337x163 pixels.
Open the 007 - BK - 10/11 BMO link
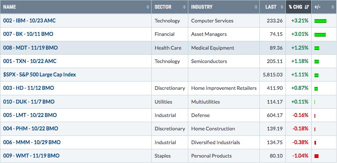(28, 34)
